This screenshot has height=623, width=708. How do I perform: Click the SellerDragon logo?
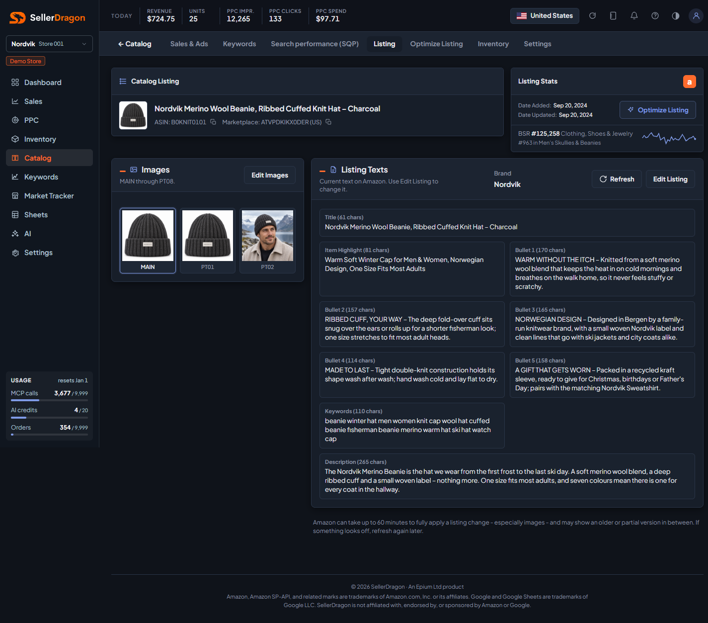48,18
